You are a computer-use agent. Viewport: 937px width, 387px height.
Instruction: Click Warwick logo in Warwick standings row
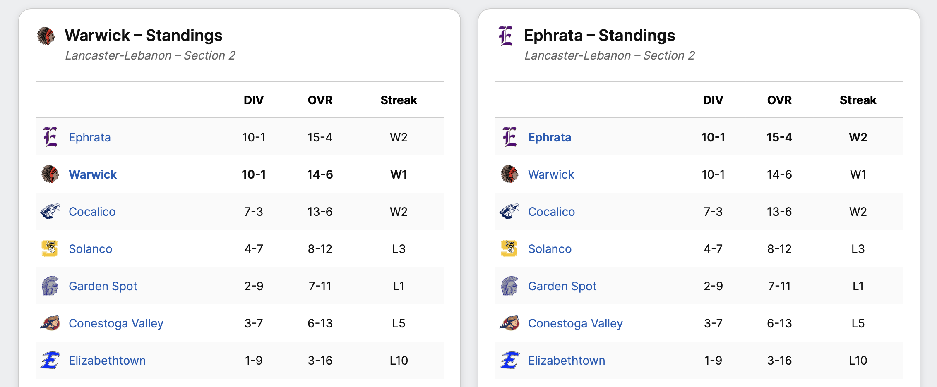pyautogui.click(x=50, y=174)
